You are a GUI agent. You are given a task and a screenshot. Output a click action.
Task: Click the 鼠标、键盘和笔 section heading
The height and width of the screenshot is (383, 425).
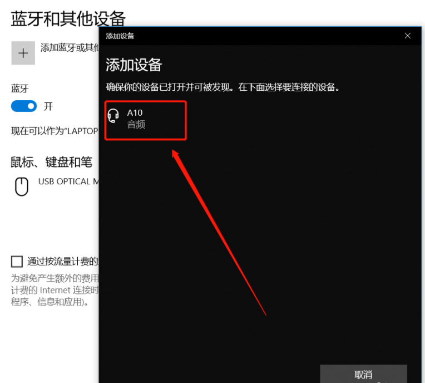[x=52, y=162]
